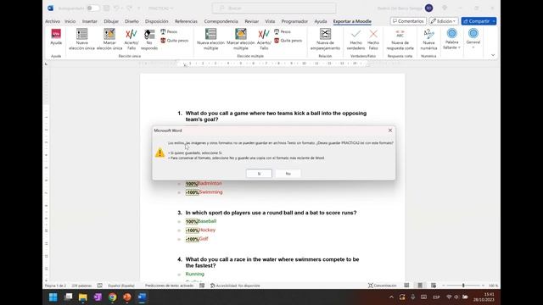This screenshot has height=305, width=543.
Task: Click the Hockey answer text
Action: [x=207, y=230]
